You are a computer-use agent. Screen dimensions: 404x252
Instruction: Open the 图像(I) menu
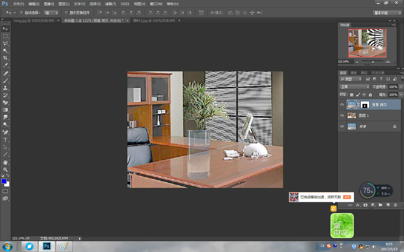coord(49,4)
